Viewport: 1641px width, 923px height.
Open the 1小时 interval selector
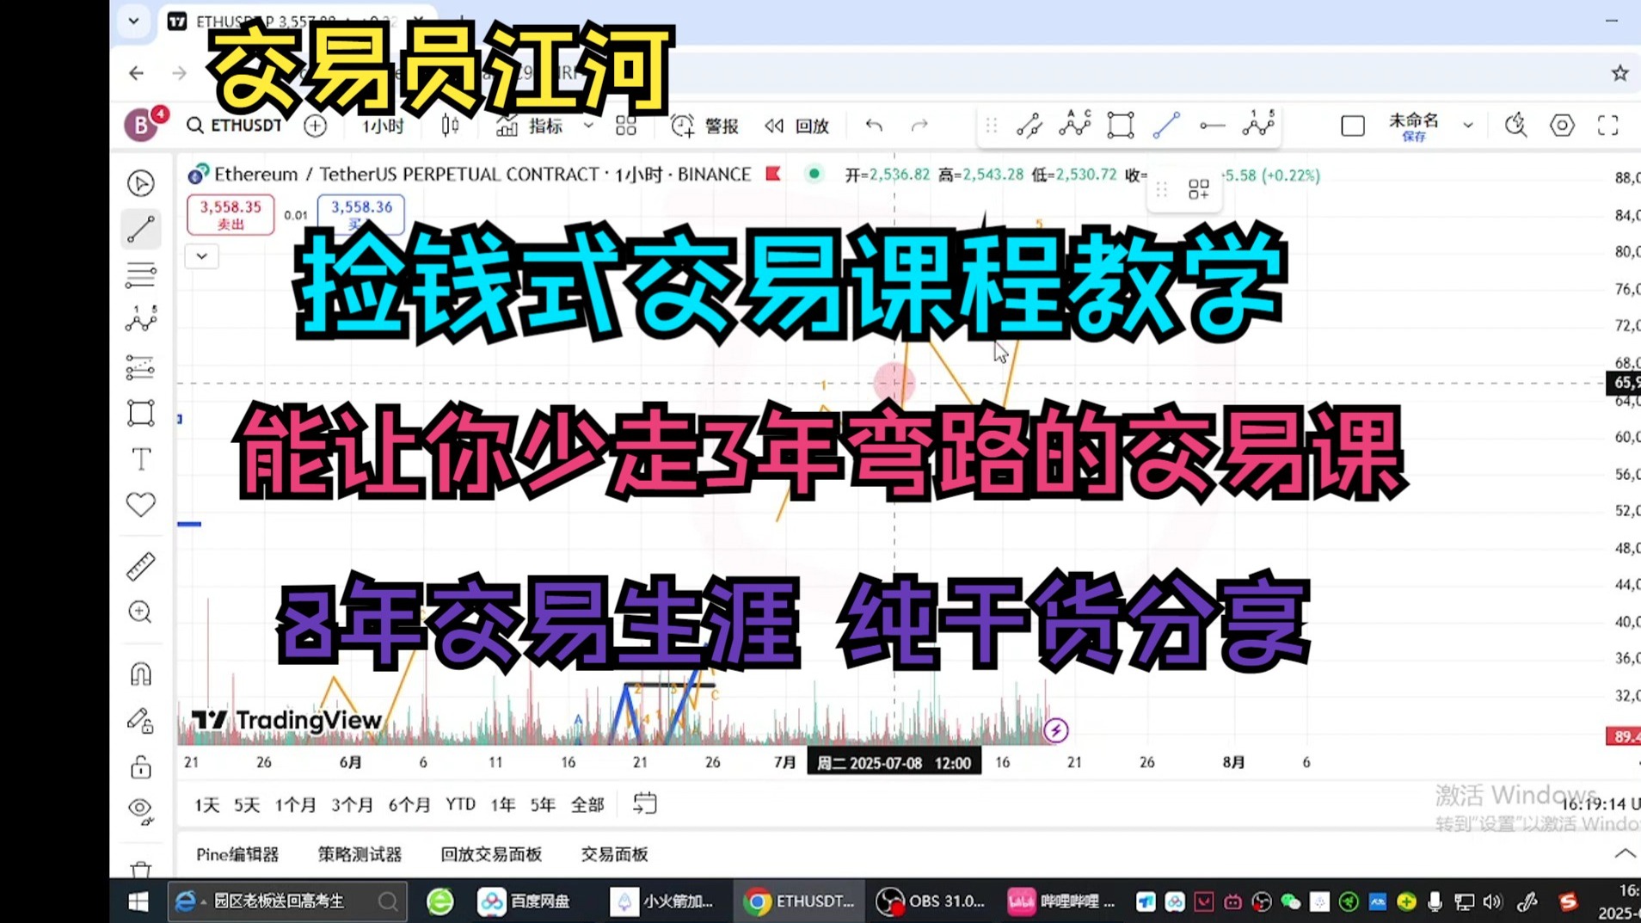383,126
